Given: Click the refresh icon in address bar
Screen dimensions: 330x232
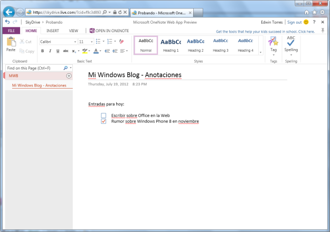Looking at the screenshot, I should click(x=120, y=12).
